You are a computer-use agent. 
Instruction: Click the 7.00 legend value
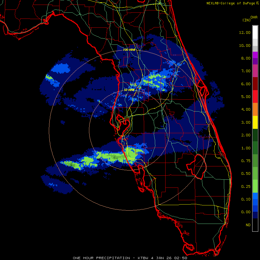246,71
